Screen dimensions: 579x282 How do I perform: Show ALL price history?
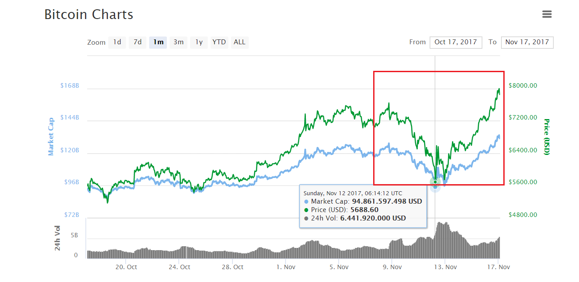239,42
